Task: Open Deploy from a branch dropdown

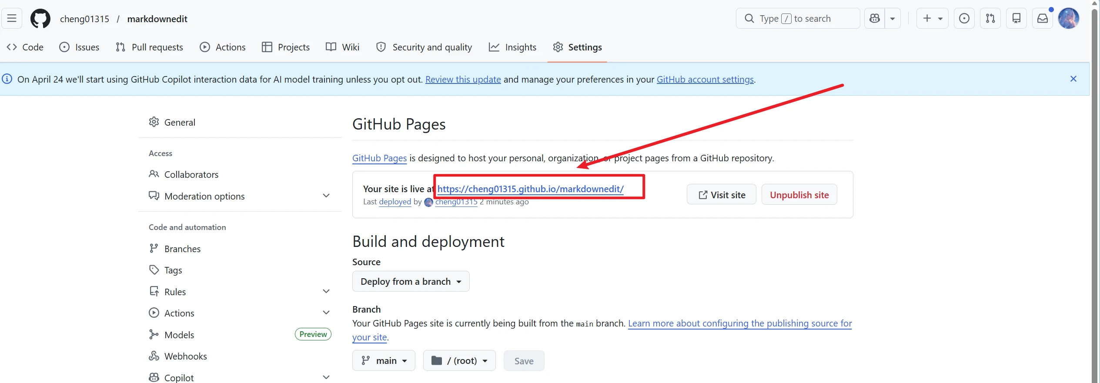Action: 411,282
